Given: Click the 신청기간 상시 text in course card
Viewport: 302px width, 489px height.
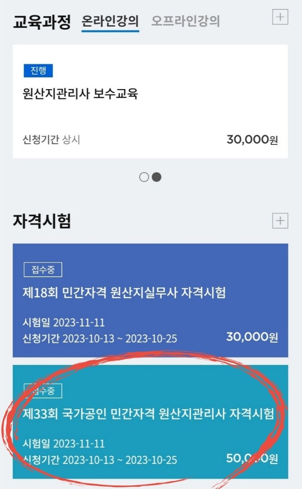Looking at the screenshot, I should tap(51, 140).
